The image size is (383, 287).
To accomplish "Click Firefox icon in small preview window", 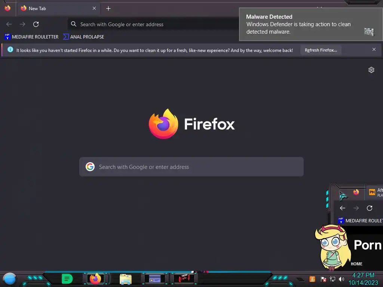I will point(356,192).
